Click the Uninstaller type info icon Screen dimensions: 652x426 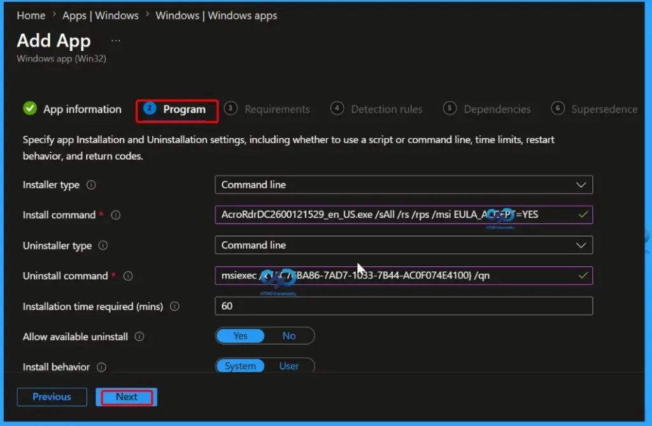[103, 245]
